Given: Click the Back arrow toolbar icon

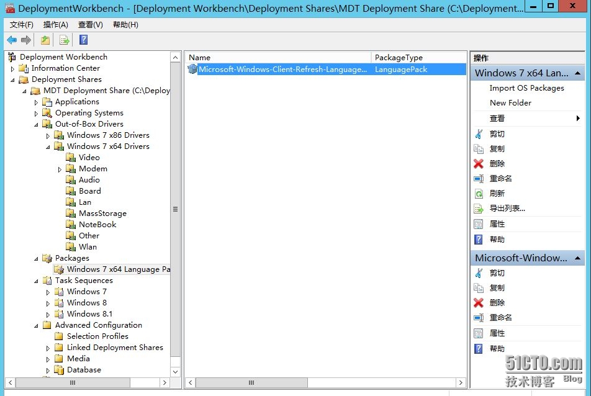Looking at the screenshot, I should click(x=12, y=40).
